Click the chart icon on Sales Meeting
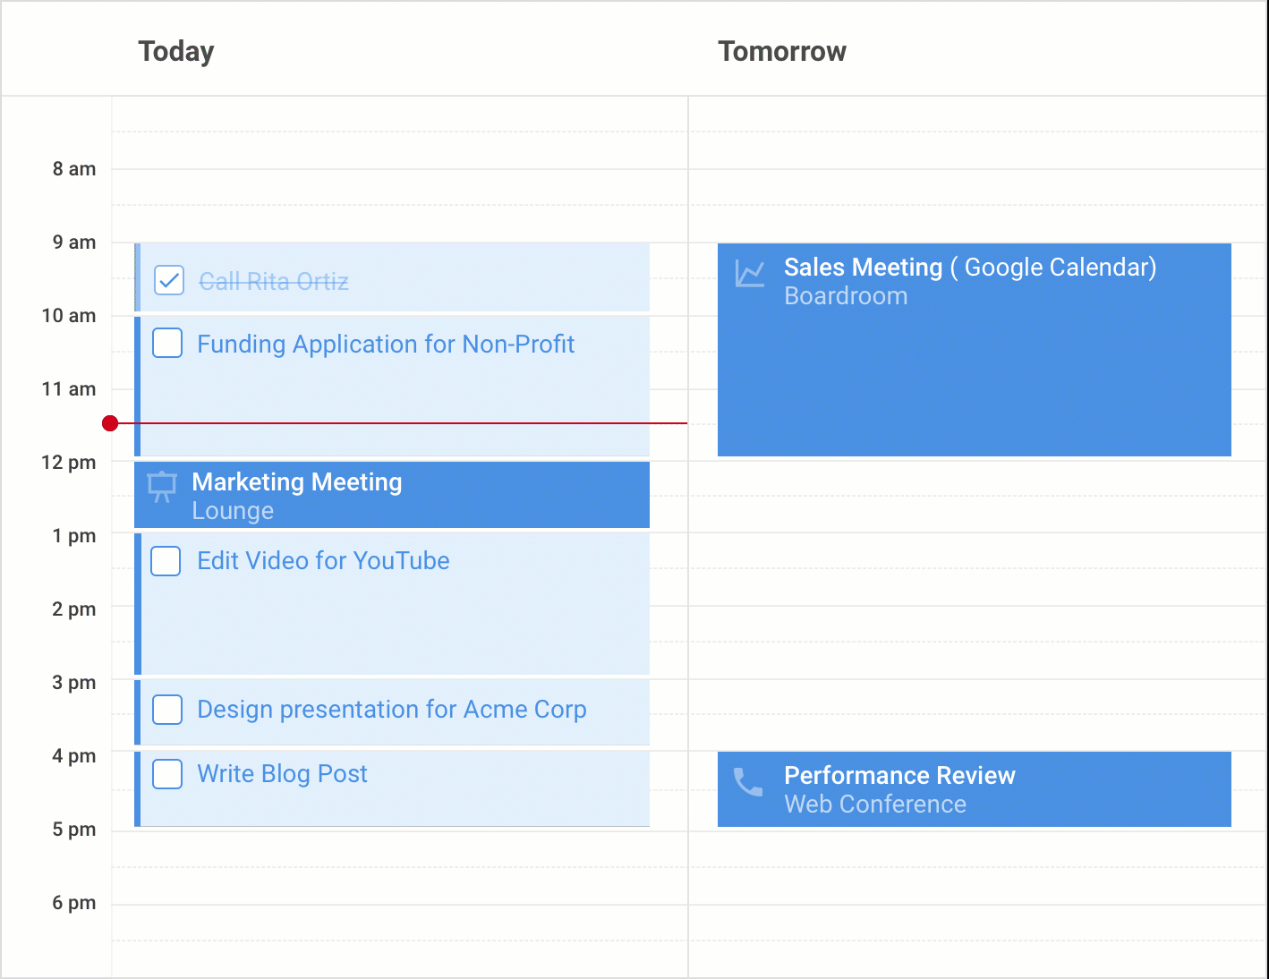Image resolution: width=1269 pixels, height=979 pixels. pos(749,273)
